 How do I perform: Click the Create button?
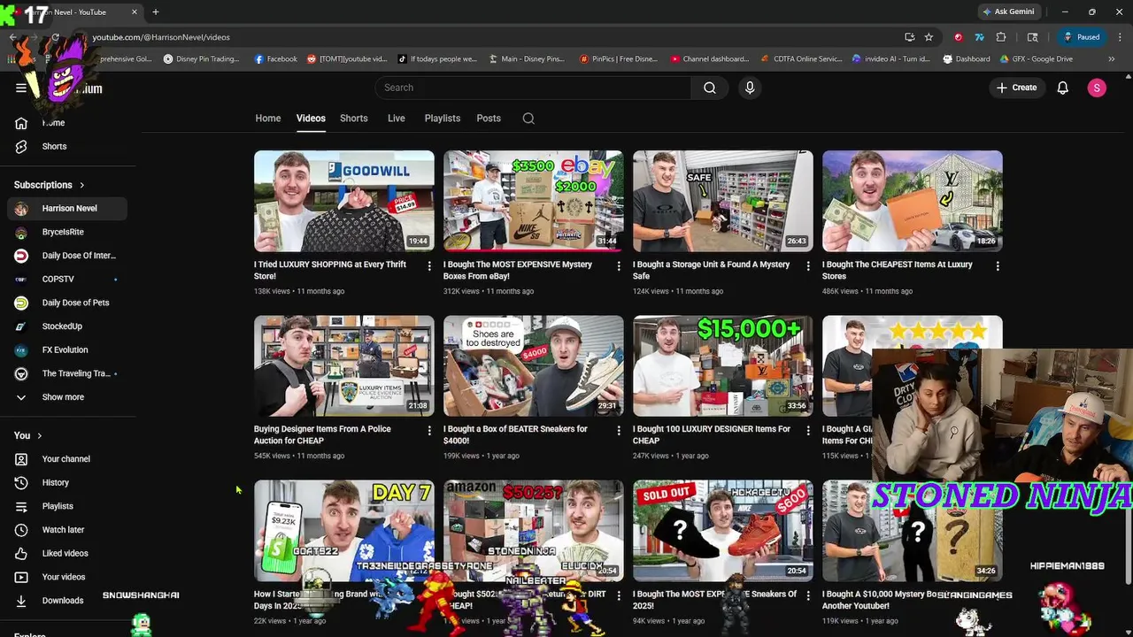tap(1016, 88)
